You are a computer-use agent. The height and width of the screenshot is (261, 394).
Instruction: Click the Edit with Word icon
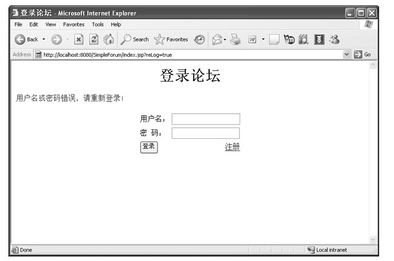coord(253,39)
